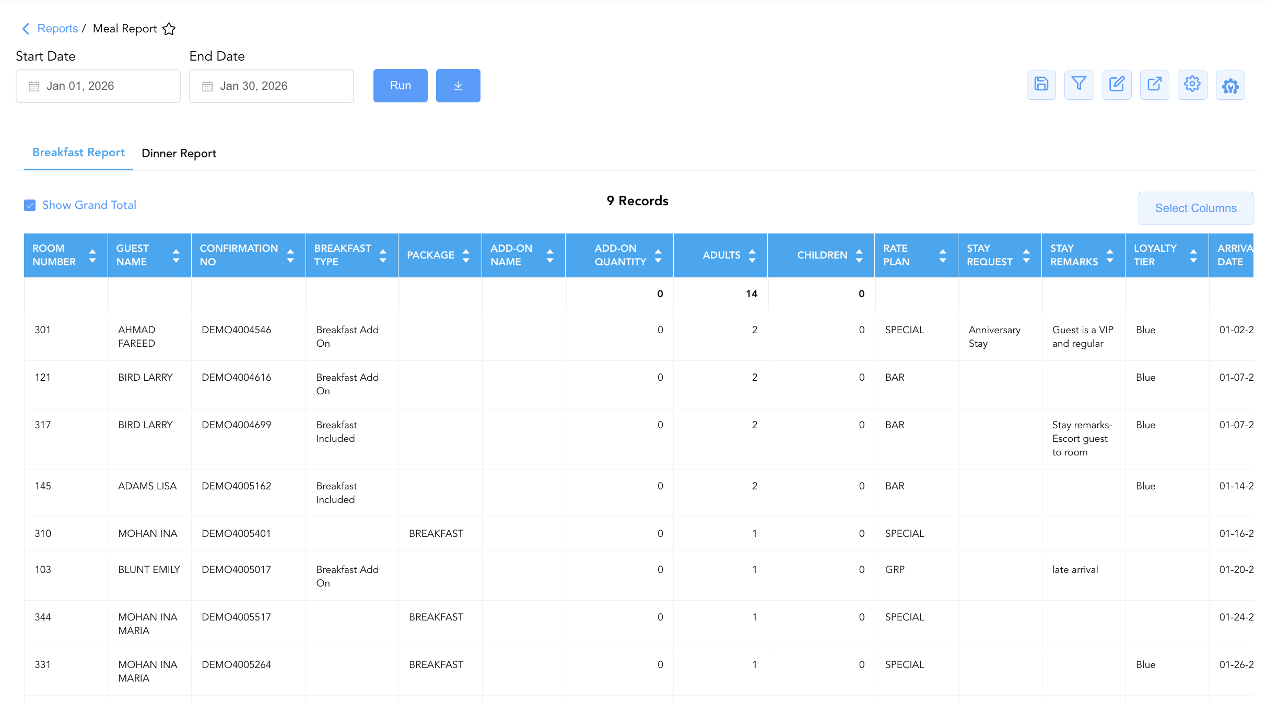Screen dimensions: 1266x703
Task: Click calendar icon in Start Date field
Action: coord(34,86)
